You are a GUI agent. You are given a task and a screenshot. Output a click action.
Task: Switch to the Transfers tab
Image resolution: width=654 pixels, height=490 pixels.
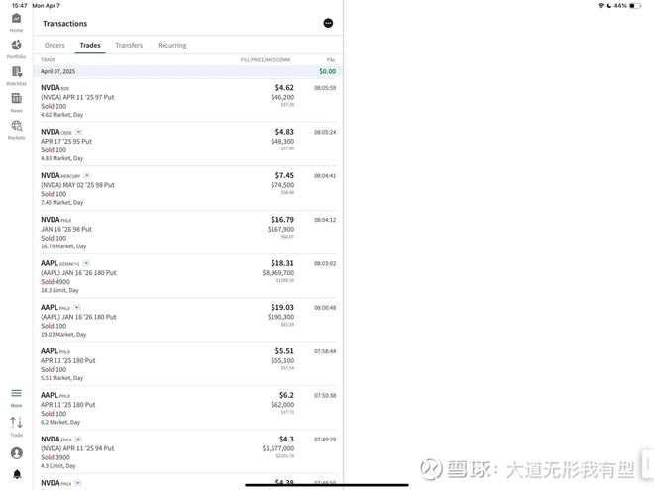pyautogui.click(x=129, y=45)
